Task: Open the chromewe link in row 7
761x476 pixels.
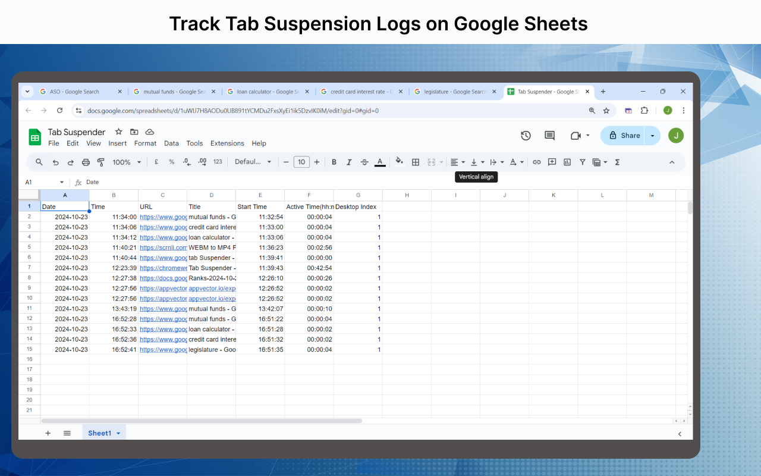Action: [x=163, y=268]
